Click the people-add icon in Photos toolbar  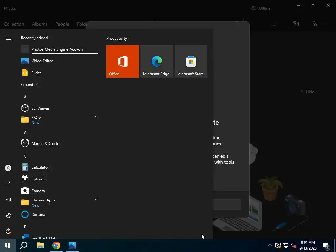[314, 24]
